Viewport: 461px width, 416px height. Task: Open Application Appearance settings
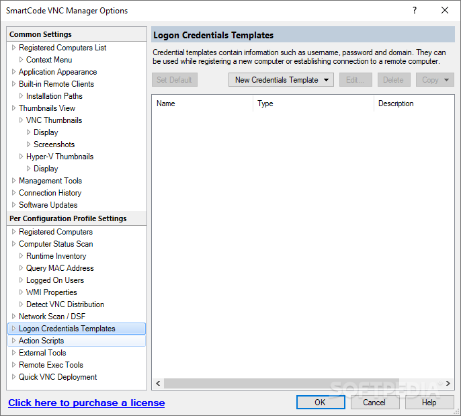point(58,72)
